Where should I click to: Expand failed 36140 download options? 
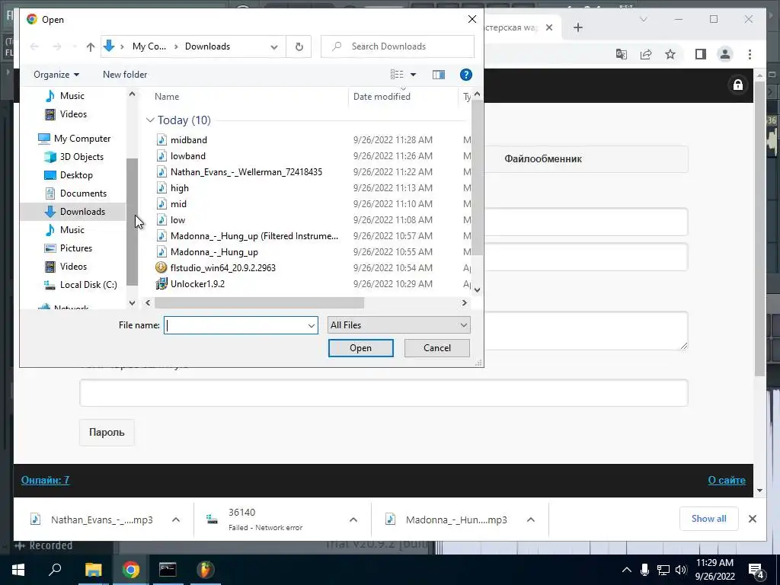[353, 519]
